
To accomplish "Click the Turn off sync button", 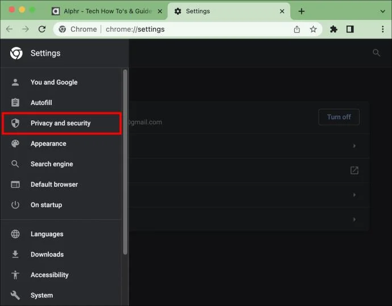I will (x=339, y=117).
